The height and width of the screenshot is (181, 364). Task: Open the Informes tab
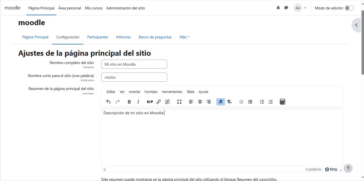pyautogui.click(x=123, y=37)
